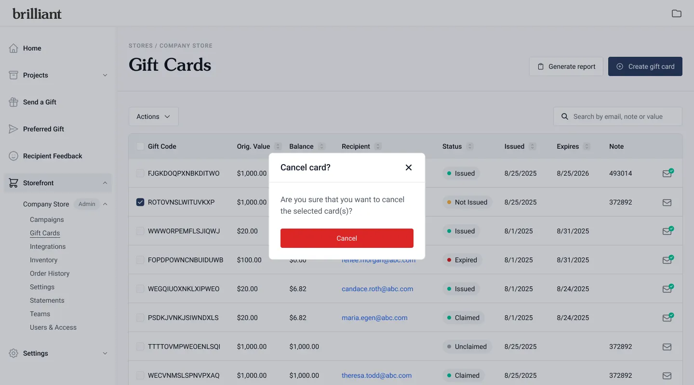The width and height of the screenshot is (694, 385).
Task: Select checkbox for WEGQIUOXNKLXIPWEO
Action: click(x=140, y=289)
